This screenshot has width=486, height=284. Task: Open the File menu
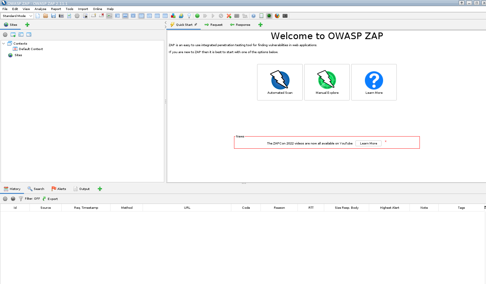coord(5,9)
